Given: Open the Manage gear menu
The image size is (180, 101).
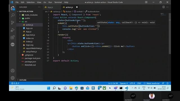Looking at the screenshot, I should [x=13, y=78].
